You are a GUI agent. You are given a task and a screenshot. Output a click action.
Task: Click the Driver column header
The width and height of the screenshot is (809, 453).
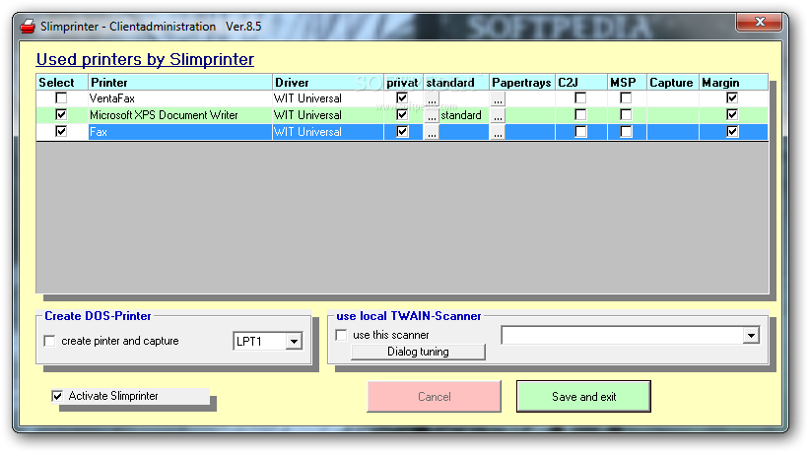(x=327, y=83)
